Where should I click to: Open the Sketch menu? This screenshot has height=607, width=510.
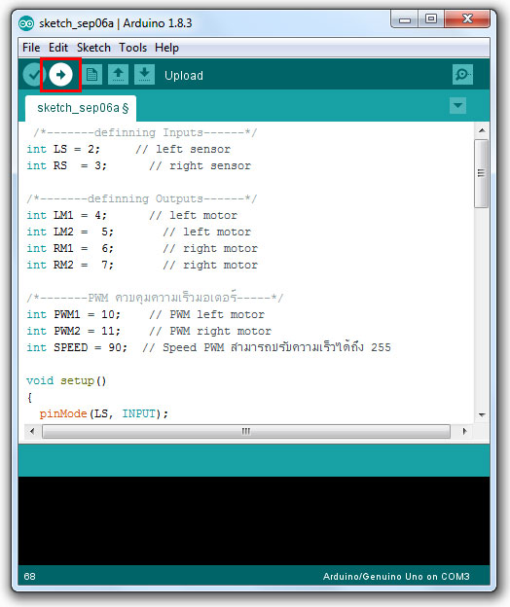pos(93,48)
